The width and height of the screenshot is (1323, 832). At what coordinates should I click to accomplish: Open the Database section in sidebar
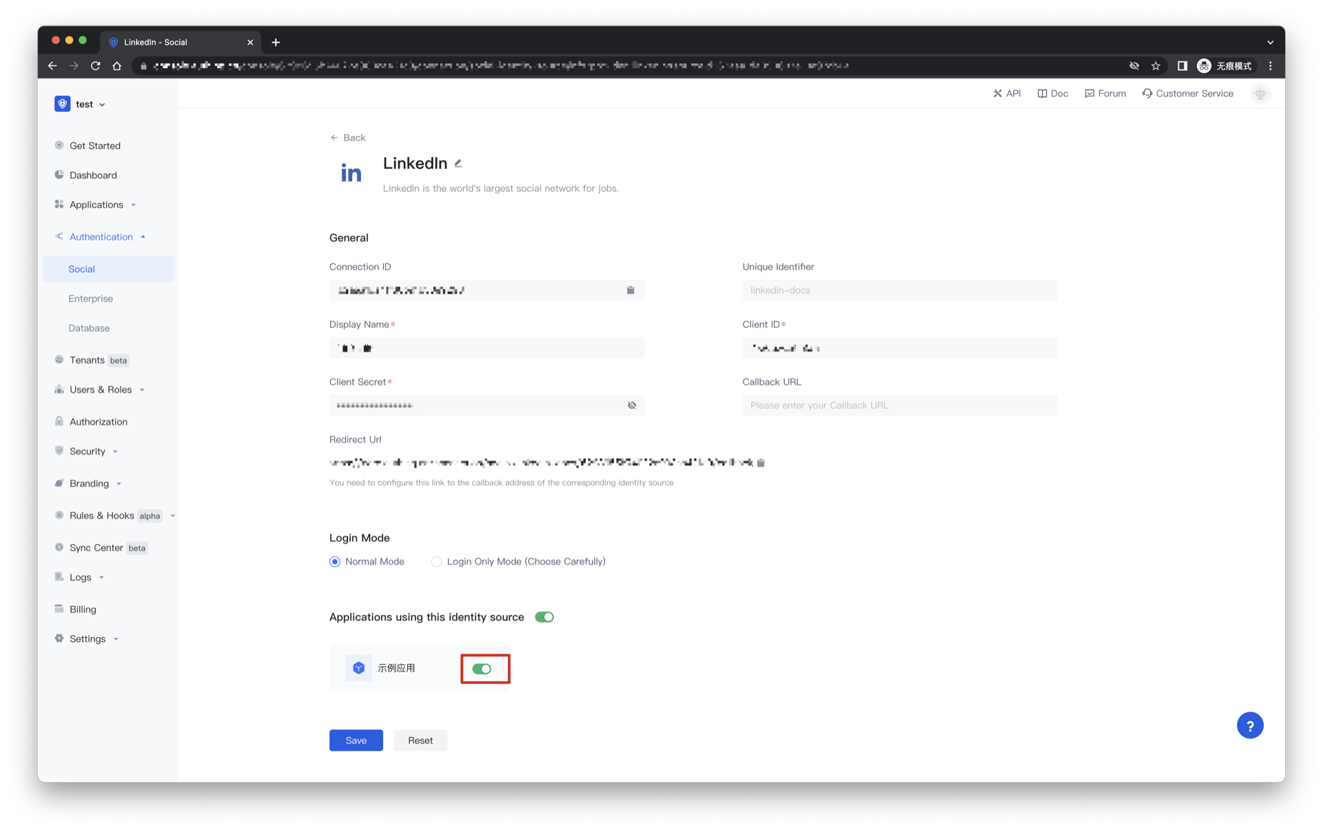(x=88, y=328)
